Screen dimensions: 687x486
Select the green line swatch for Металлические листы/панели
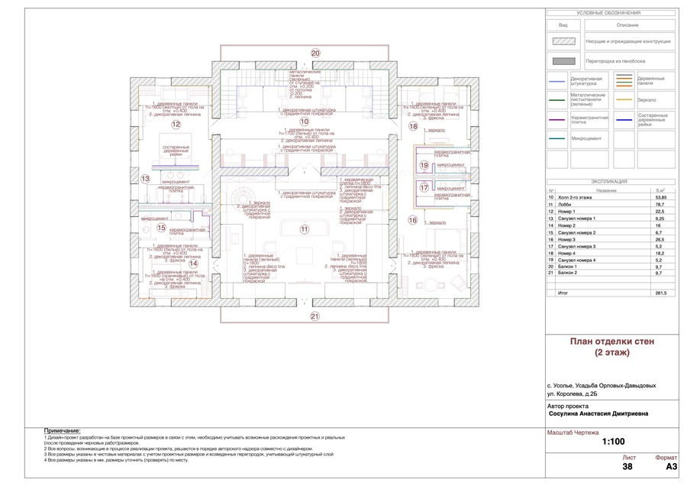point(557,100)
